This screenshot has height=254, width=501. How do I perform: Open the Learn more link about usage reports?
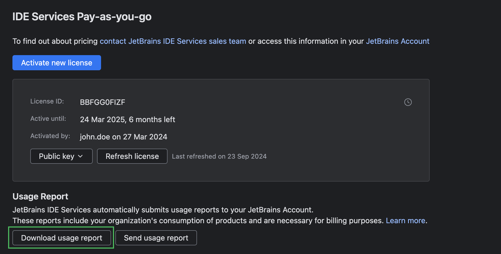click(405, 220)
